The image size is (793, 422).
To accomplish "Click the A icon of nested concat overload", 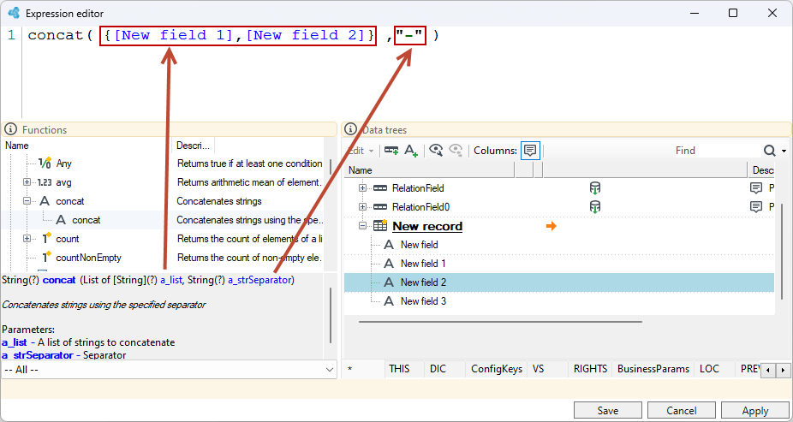I will pyautogui.click(x=61, y=220).
